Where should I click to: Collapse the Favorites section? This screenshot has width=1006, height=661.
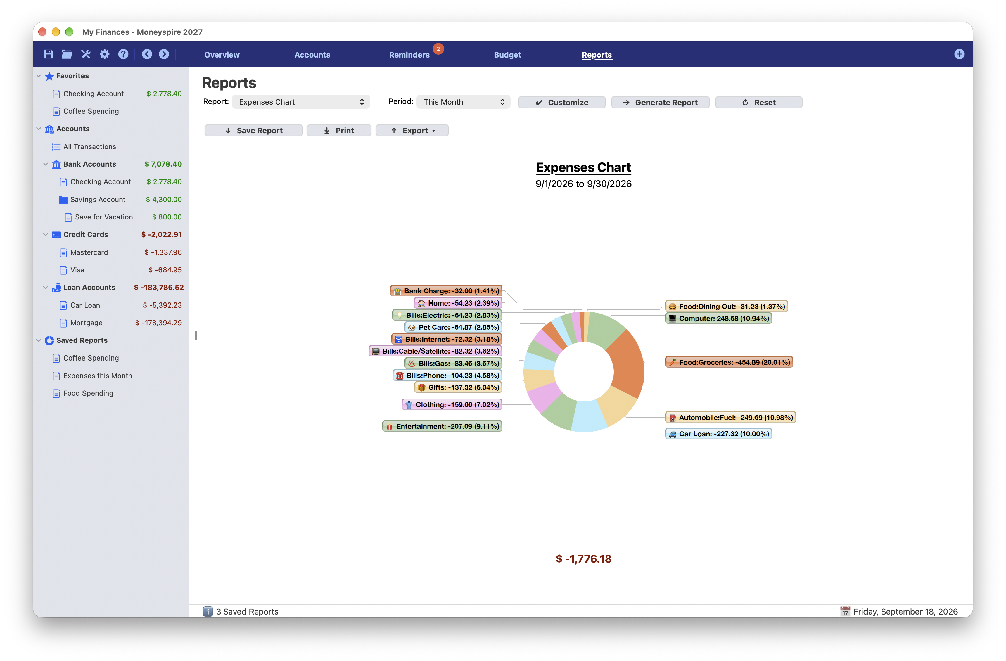(x=39, y=76)
